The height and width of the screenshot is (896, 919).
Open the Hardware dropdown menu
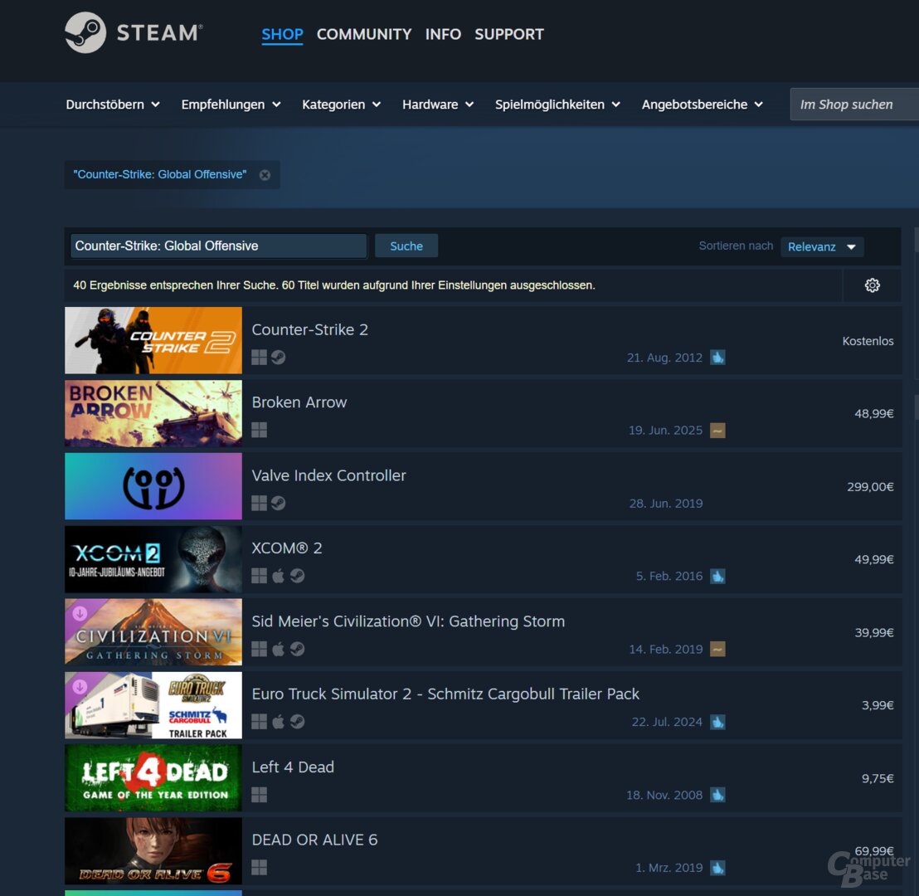point(437,104)
